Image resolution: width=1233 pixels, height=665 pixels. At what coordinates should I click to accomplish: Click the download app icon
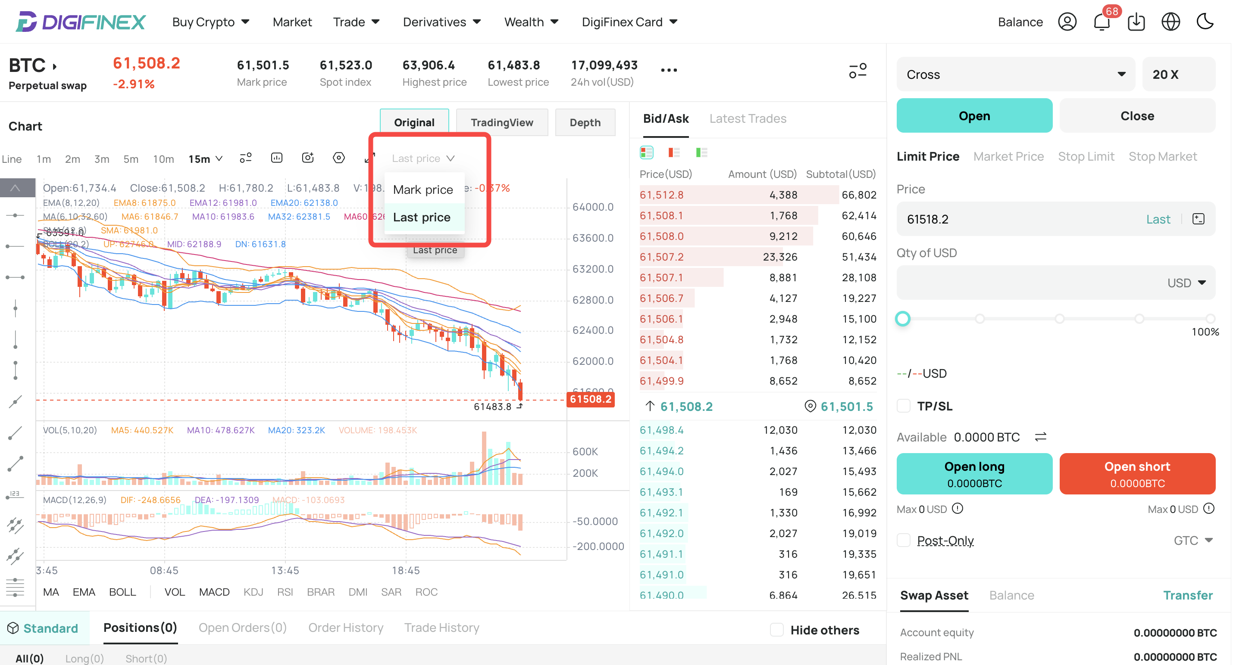tap(1136, 22)
